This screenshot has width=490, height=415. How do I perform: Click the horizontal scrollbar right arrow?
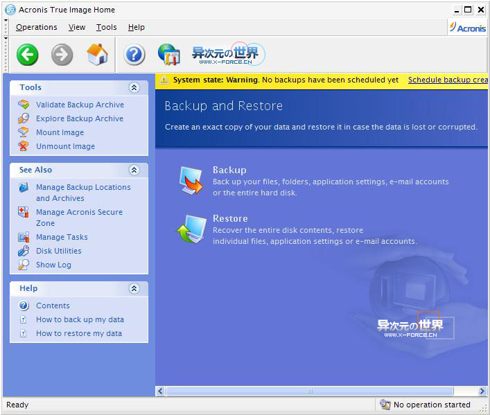tap(482, 391)
